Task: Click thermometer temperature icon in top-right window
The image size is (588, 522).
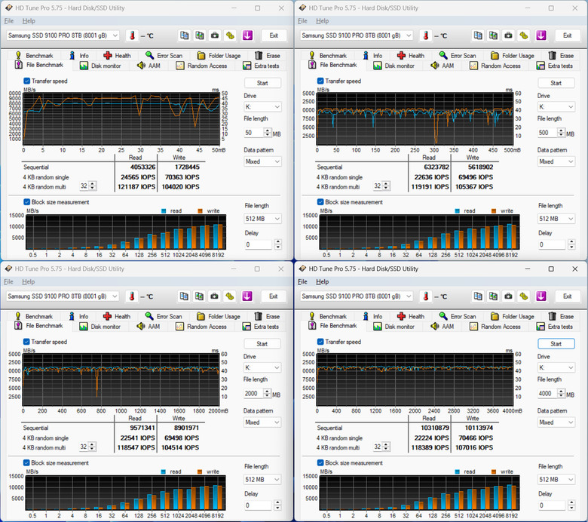Action: 426,35
